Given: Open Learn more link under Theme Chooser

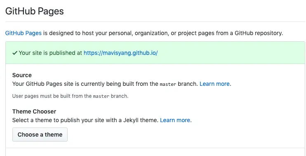Looking at the screenshot, I should 175,120.
